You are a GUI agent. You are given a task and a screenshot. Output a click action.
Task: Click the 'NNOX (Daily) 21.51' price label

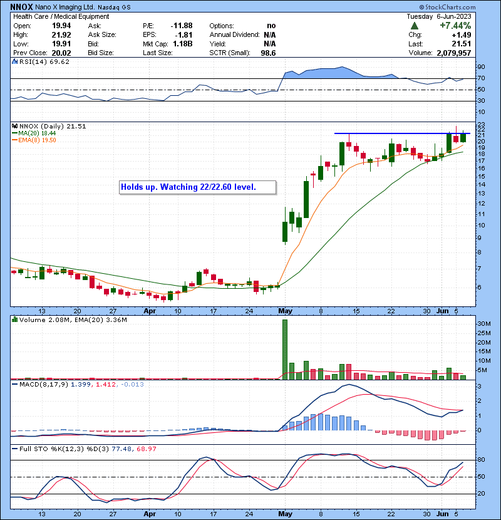click(53, 127)
